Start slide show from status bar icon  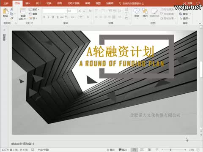157,149
